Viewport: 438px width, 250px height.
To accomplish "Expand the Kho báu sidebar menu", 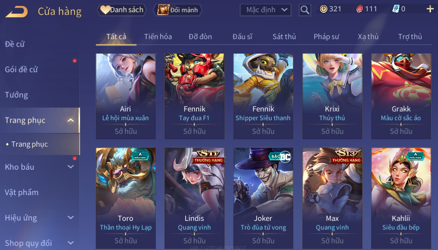I will pyautogui.click(x=40, y=167).
